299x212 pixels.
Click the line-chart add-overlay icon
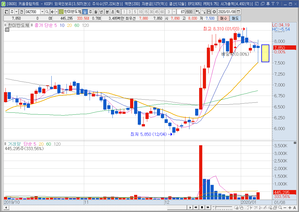(x=203, y=12)
